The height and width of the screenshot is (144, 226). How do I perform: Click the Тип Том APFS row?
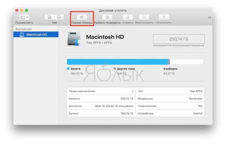170,91
